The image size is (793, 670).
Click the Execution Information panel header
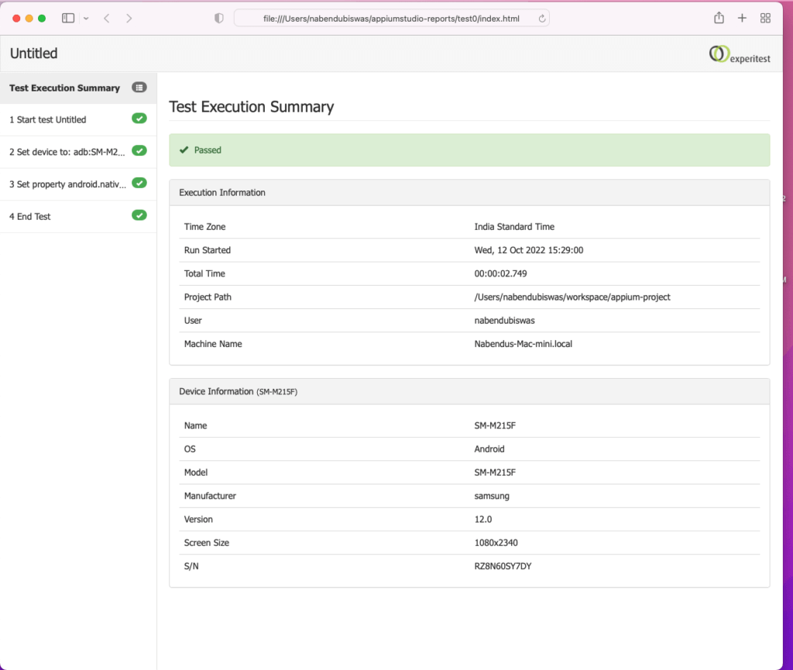469,193
